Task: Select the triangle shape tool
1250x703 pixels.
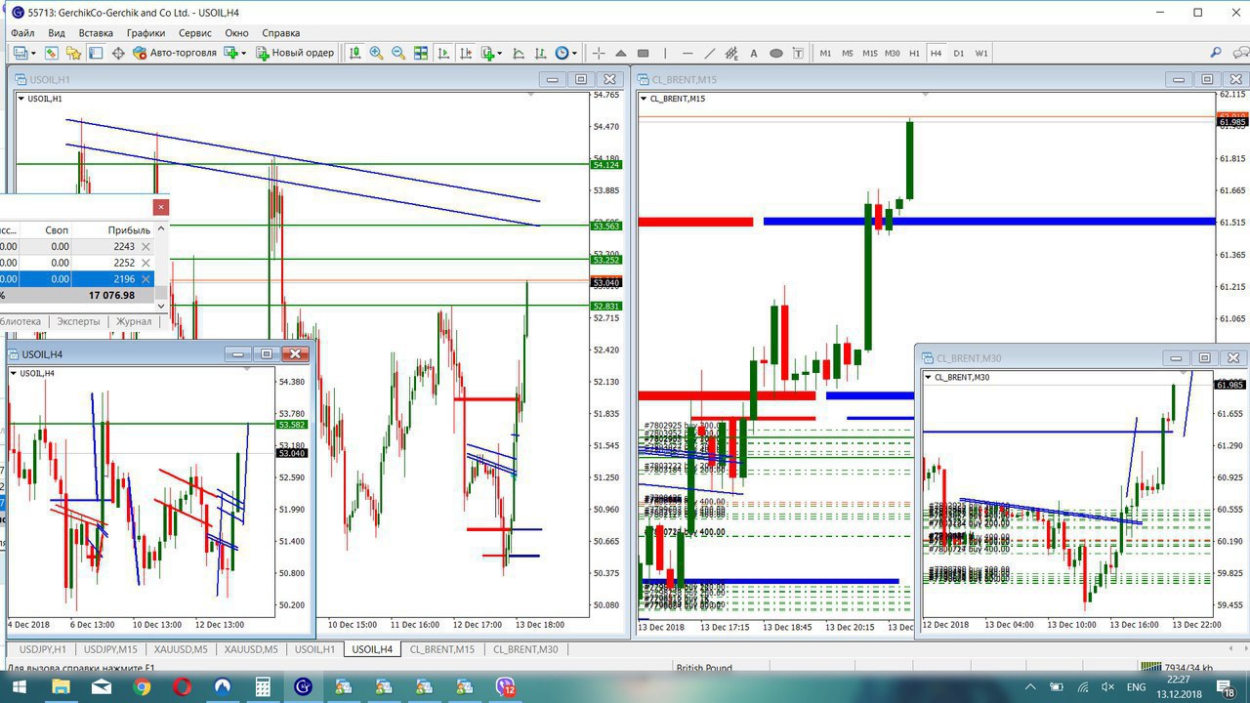Action: [621, 53]
